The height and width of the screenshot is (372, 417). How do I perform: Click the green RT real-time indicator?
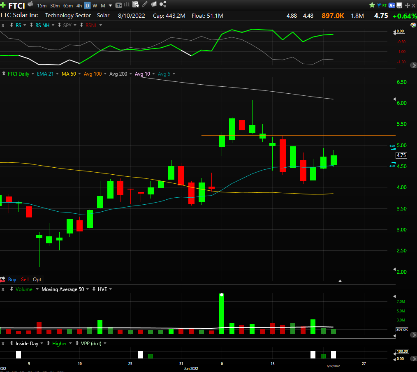tap(384, 5)
